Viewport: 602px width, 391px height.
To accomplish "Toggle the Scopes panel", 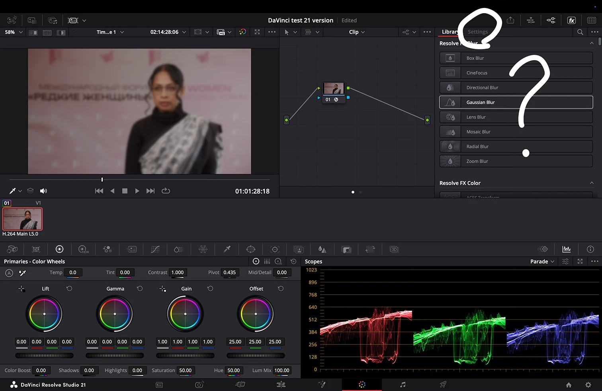I will click(x=567, y=249).
